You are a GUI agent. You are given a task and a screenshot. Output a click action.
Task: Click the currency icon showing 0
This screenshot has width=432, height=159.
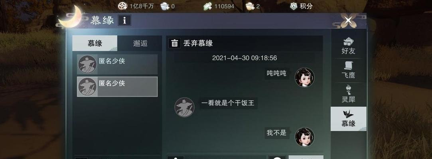[164, 6]
